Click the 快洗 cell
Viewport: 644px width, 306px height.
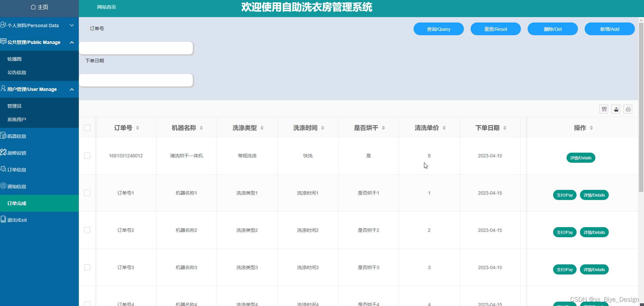pyautogui.click(x=308, y=156)
